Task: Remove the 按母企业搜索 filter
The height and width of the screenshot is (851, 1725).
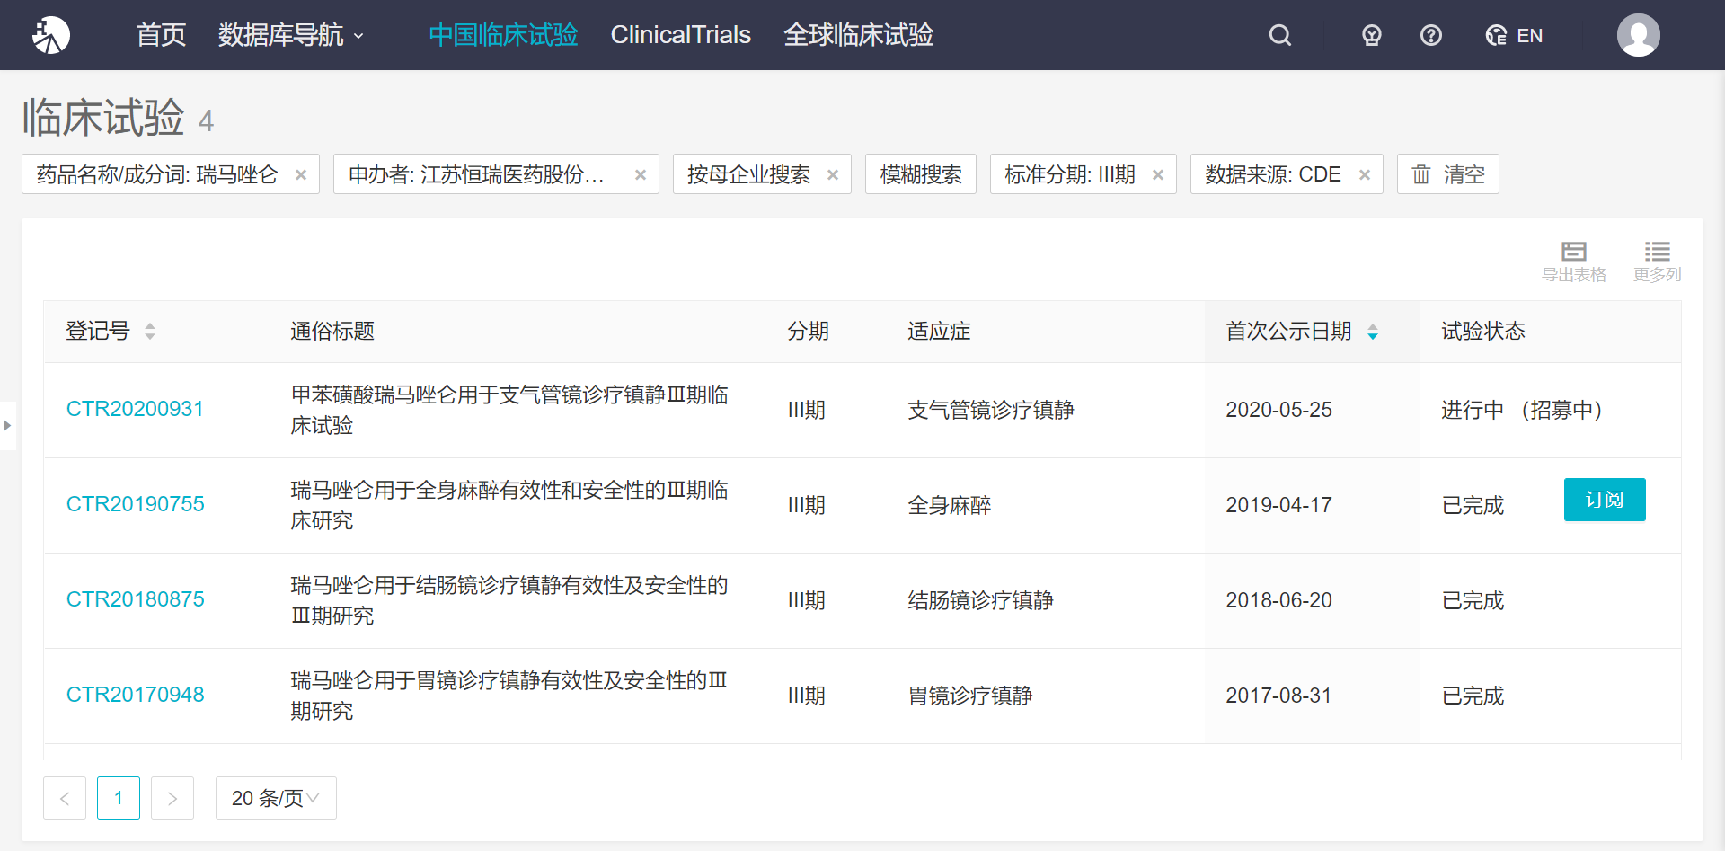Action: (x=833, y=174)
